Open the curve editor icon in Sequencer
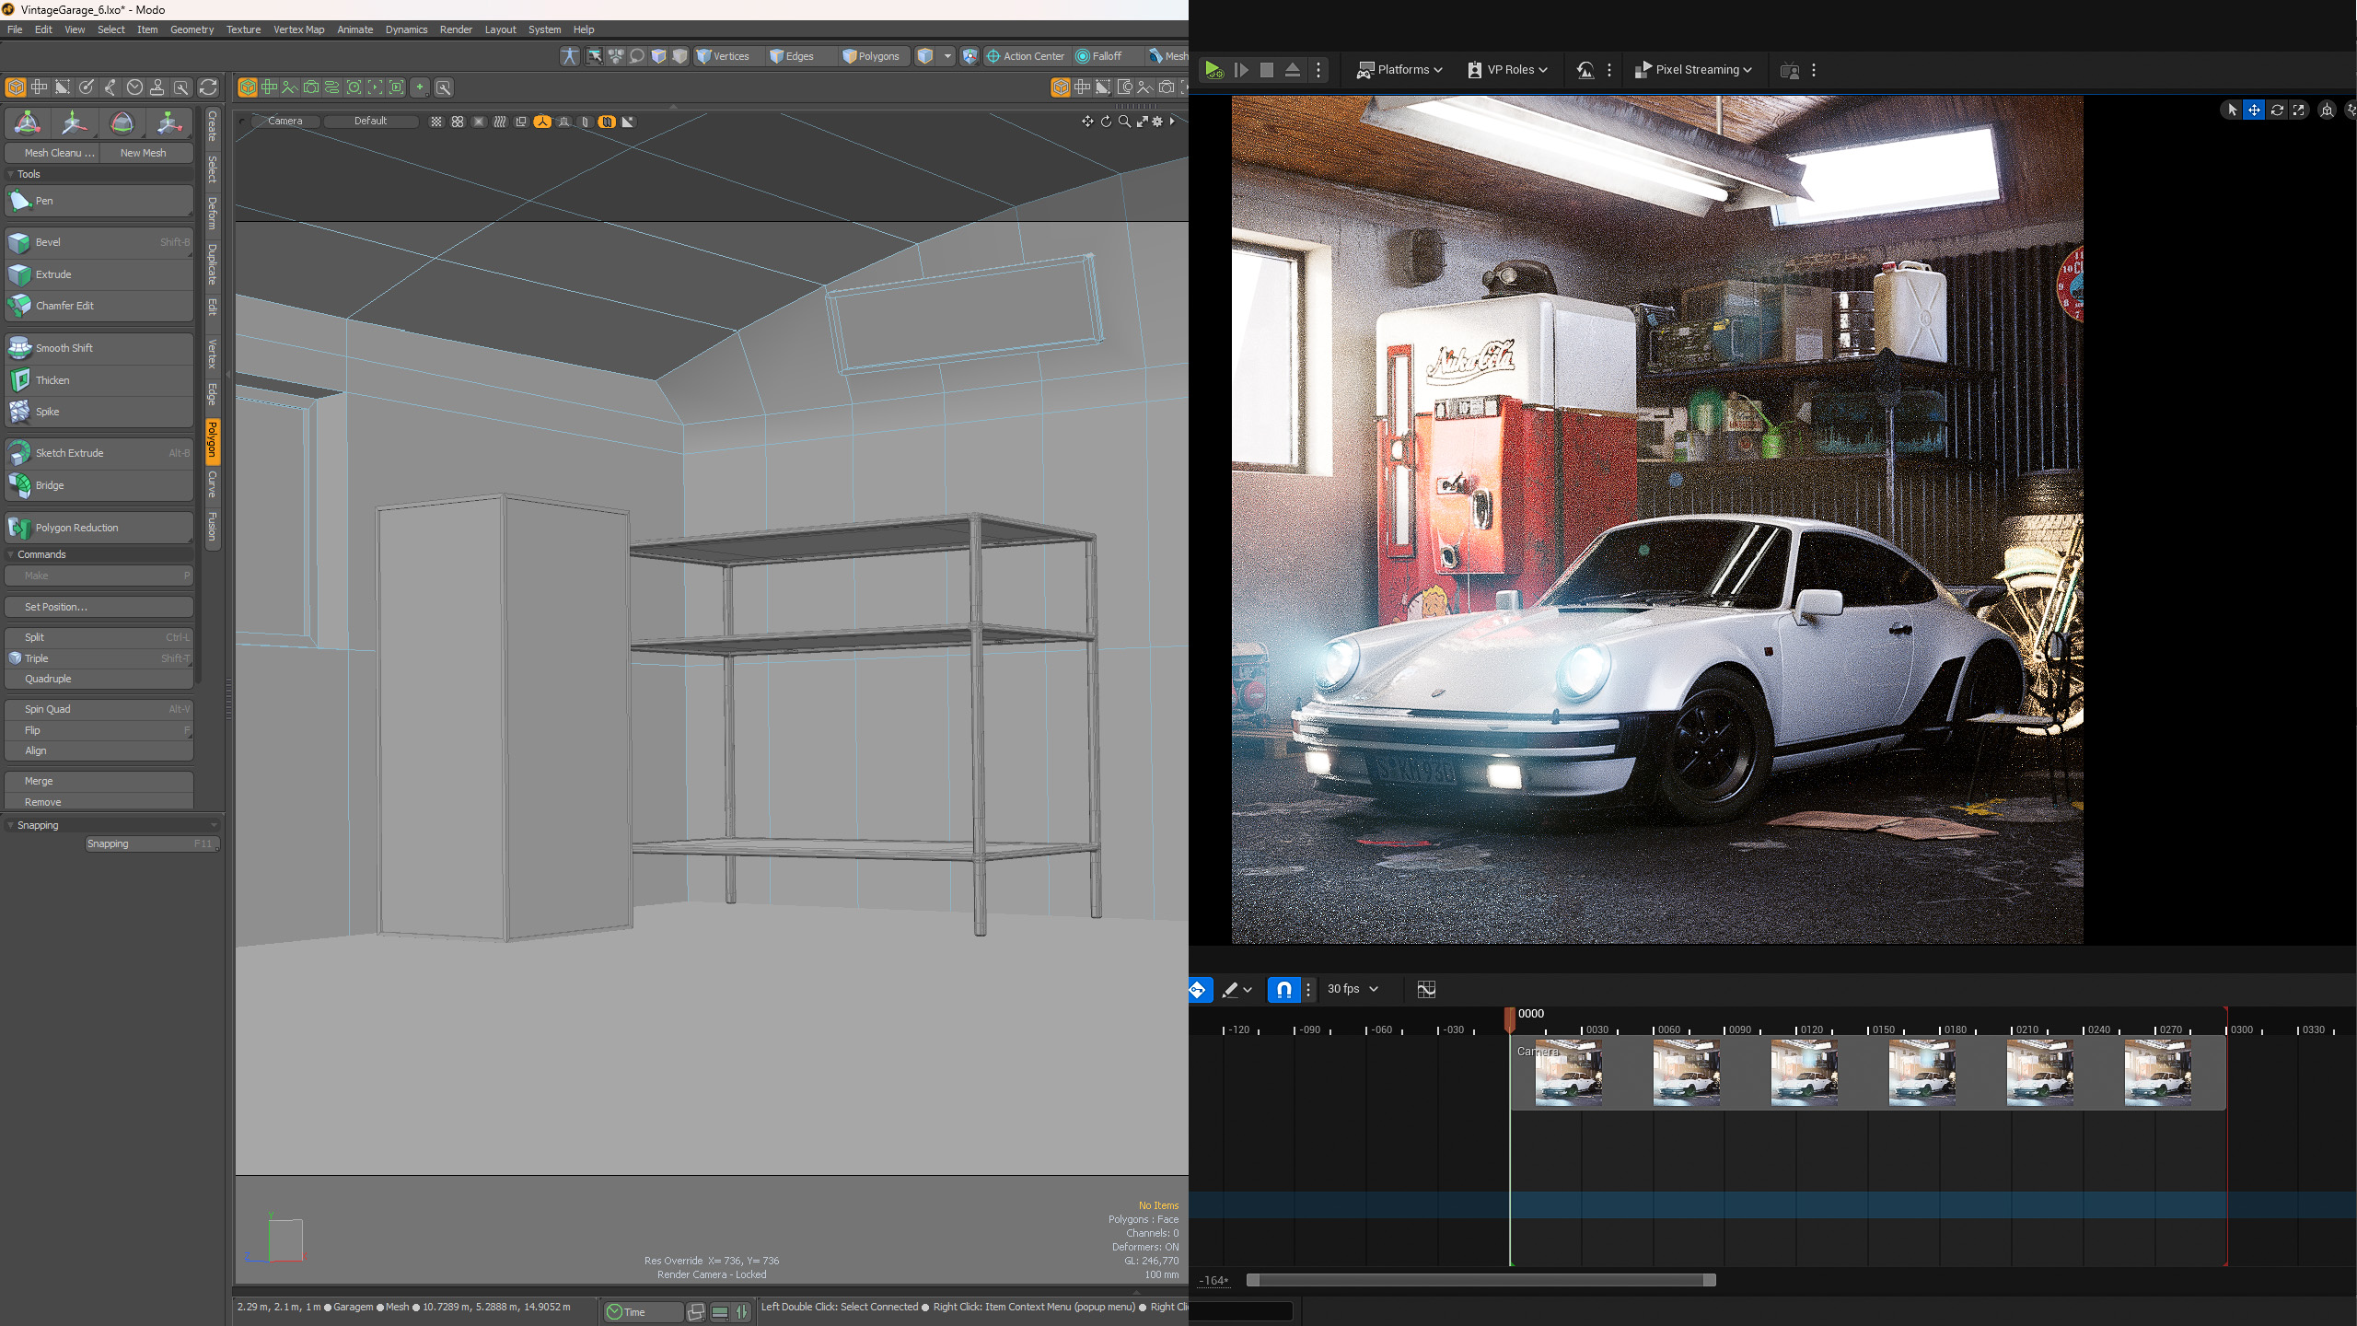2357x1326 pixels. click(1426, 989)
